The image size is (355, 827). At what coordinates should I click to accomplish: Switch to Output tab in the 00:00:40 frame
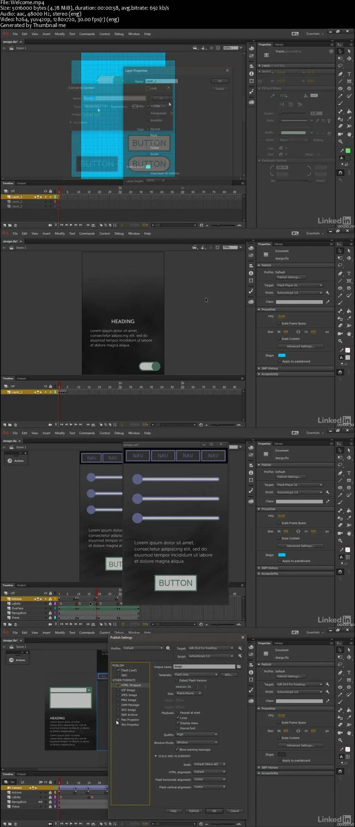(21, 585)
